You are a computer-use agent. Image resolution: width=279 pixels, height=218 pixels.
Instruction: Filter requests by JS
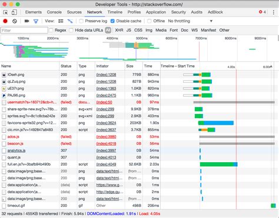[x=129, y=30]
